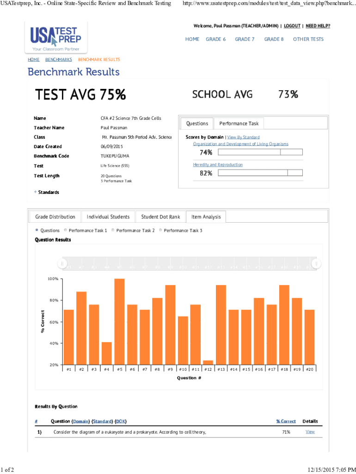Open GRADE 7 menu item
This screenshot has width=356, height=474.
[x=245, y=39]
